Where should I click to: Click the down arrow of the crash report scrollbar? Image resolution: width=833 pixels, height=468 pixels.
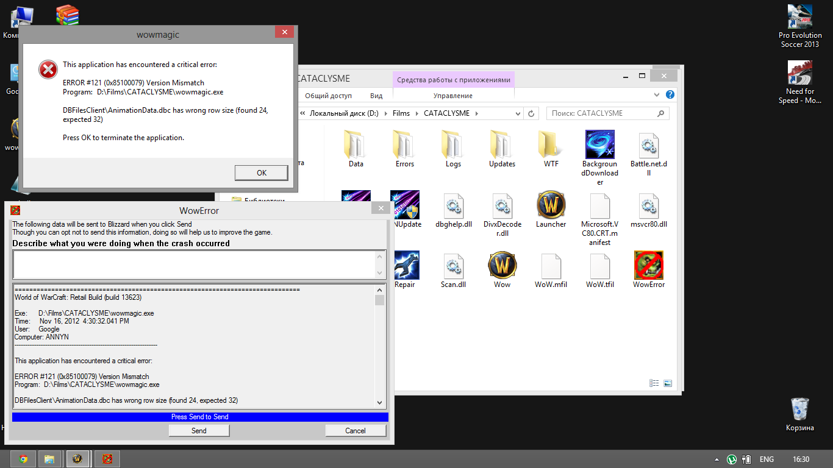coord(380,403)
